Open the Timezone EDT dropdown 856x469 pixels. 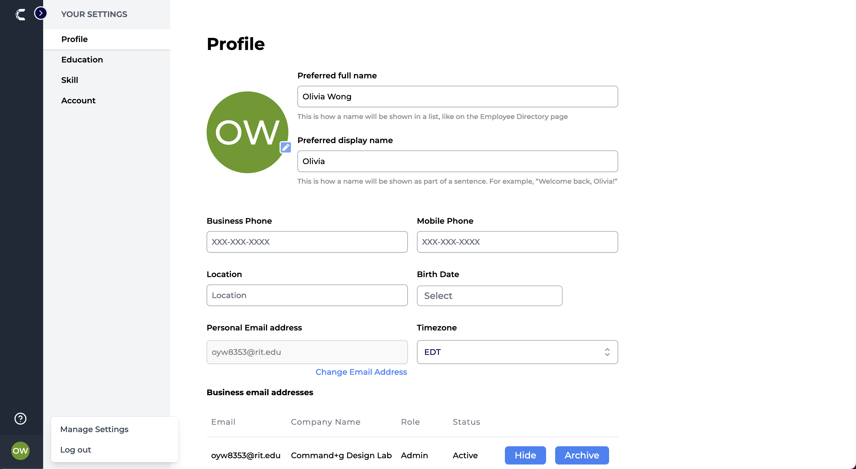pos(517,352)
